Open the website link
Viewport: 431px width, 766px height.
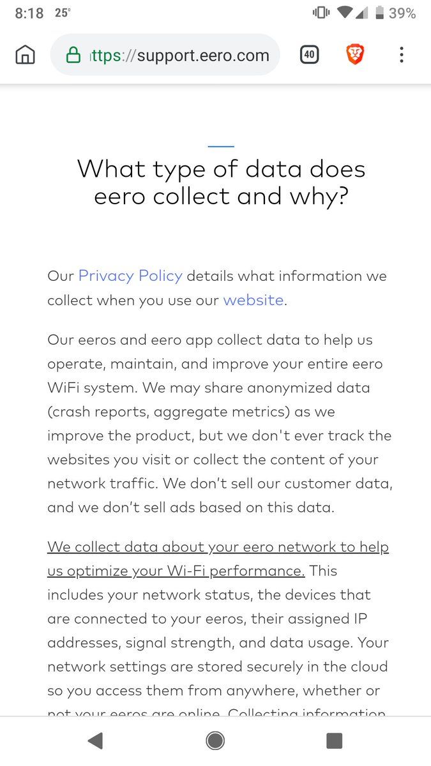pos(253,300)
